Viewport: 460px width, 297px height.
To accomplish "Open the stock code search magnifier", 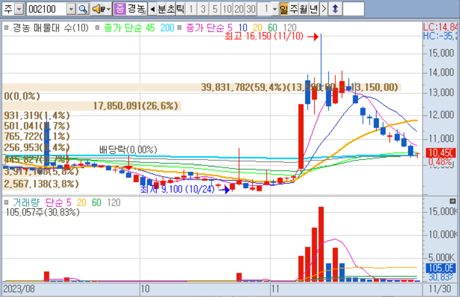I will [x=83, y=9].
